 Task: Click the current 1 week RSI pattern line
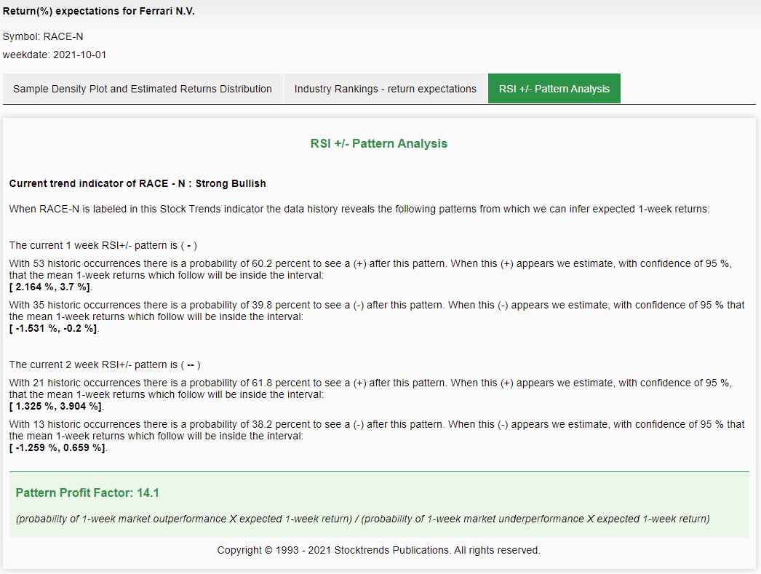[x=103, y=245]
